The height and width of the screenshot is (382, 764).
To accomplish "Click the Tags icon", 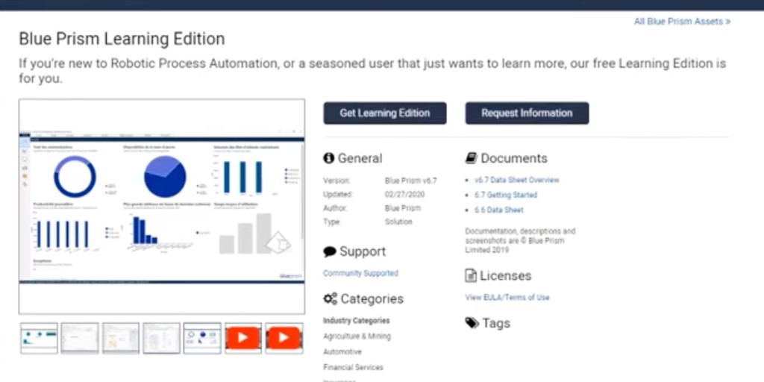I will point(472,323).
